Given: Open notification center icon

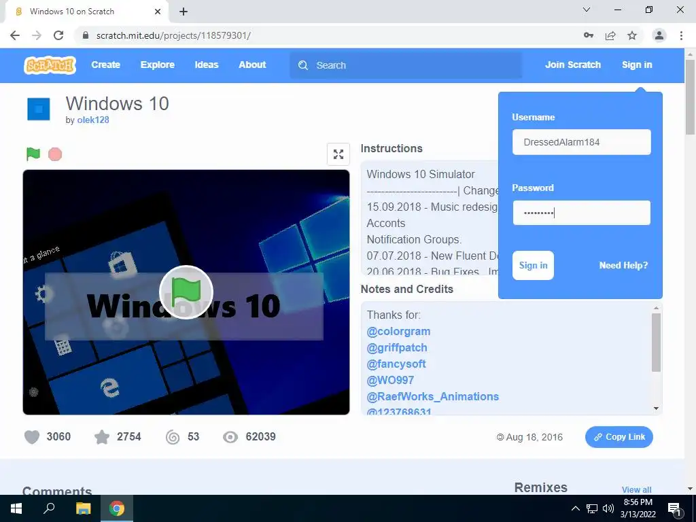Looking at the screenshot, I should pyautogui.click(x=674, y=508).
